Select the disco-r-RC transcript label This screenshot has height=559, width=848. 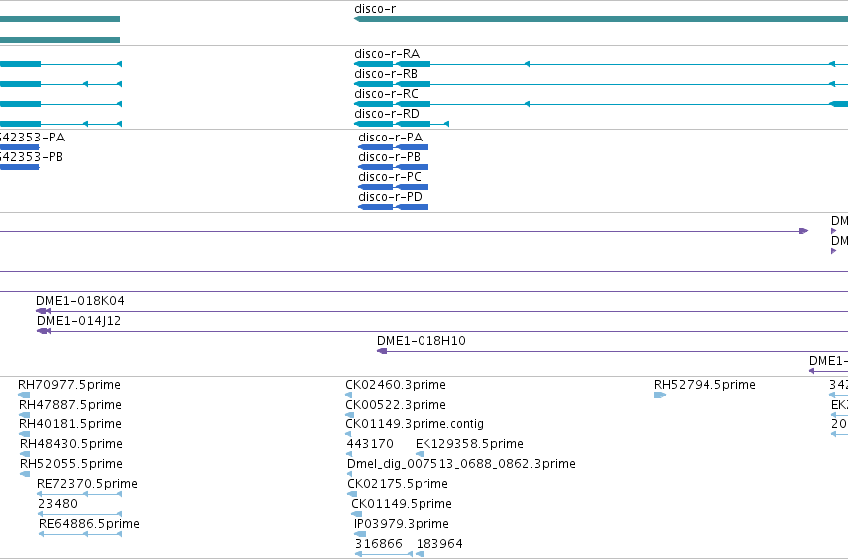click(x=387, y=94)
